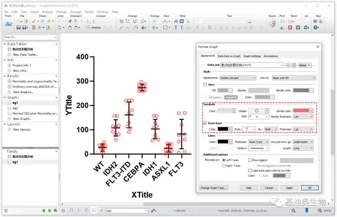This screenshot has width=337, height=217.
Task: Click the zoom in magnifier icon
Action: [x=320, y=210]
